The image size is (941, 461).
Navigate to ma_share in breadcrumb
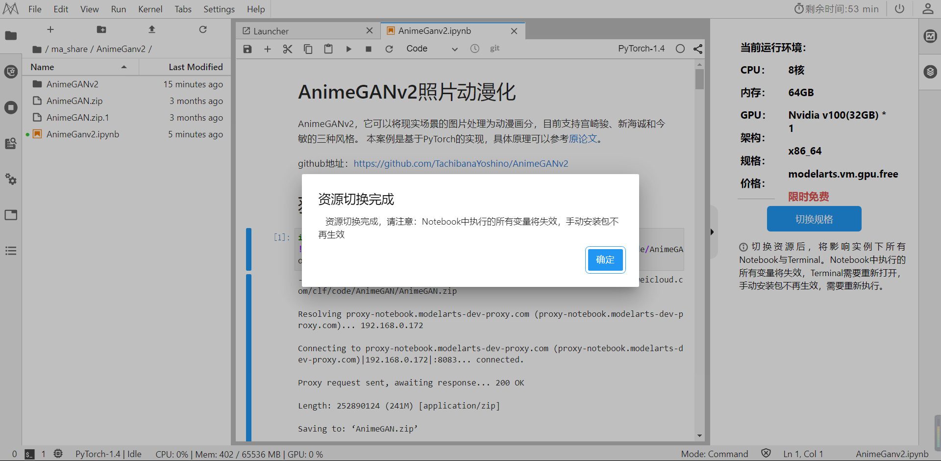(70, 49)
